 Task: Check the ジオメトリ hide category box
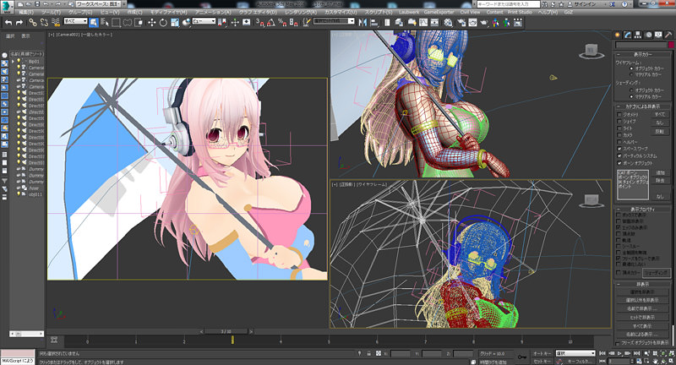pyautogui.click(x=619, y=115)
